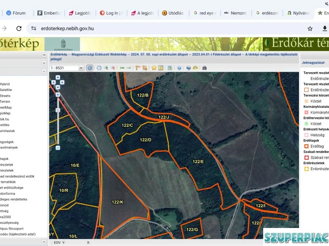Select the Hybrid base layer option
This screenshot has width=329, height=246.
tap(5, 84)
